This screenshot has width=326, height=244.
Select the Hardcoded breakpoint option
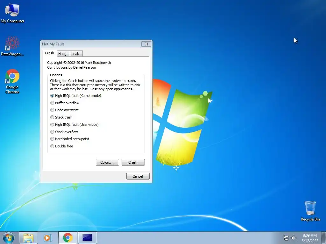(x=70, y=139)
